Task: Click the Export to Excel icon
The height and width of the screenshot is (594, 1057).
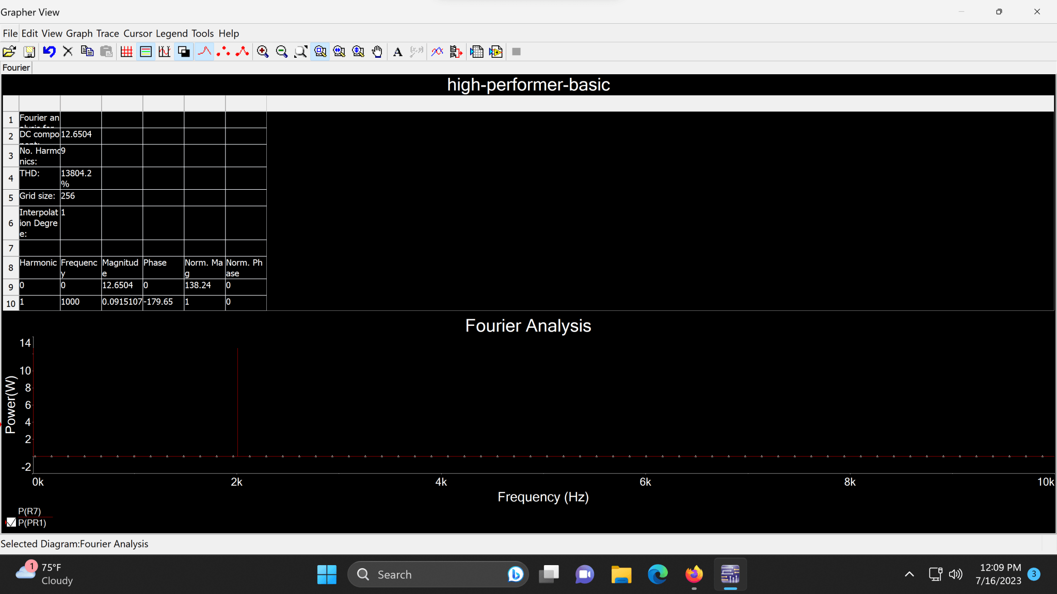Action: pos(477,52)
